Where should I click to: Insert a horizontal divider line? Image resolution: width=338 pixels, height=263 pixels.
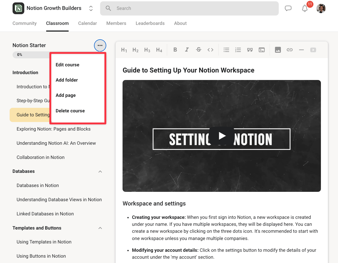pyautogui.click(x=301, y=50)
